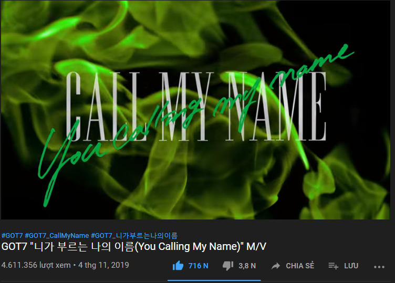Click the thumbs-down dislike icon
The image size is (395, 283).
228,266
